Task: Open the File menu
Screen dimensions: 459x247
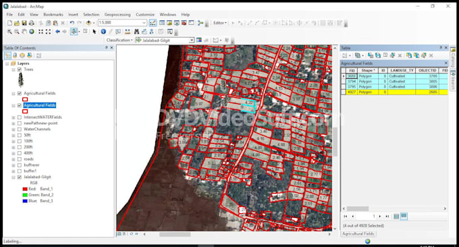Action: [9, 14]
